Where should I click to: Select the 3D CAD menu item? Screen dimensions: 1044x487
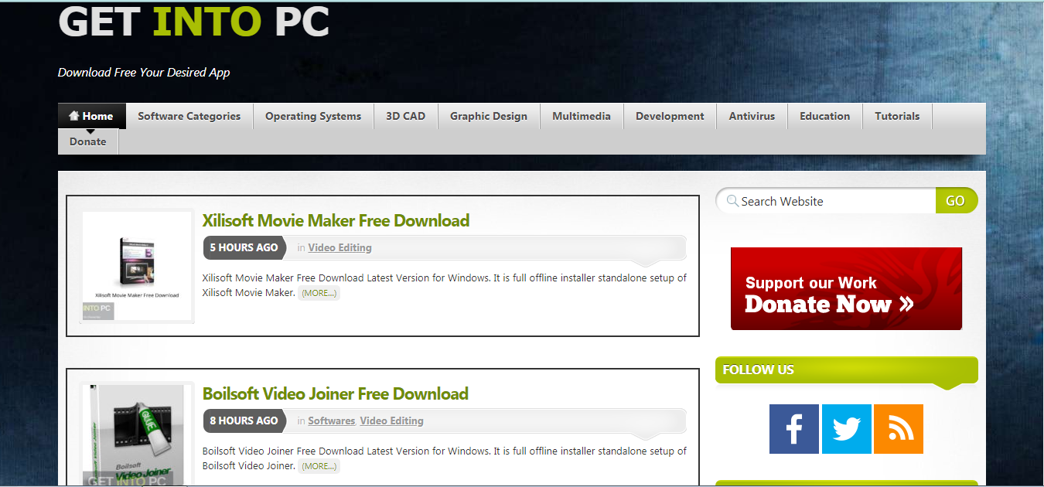406,116
